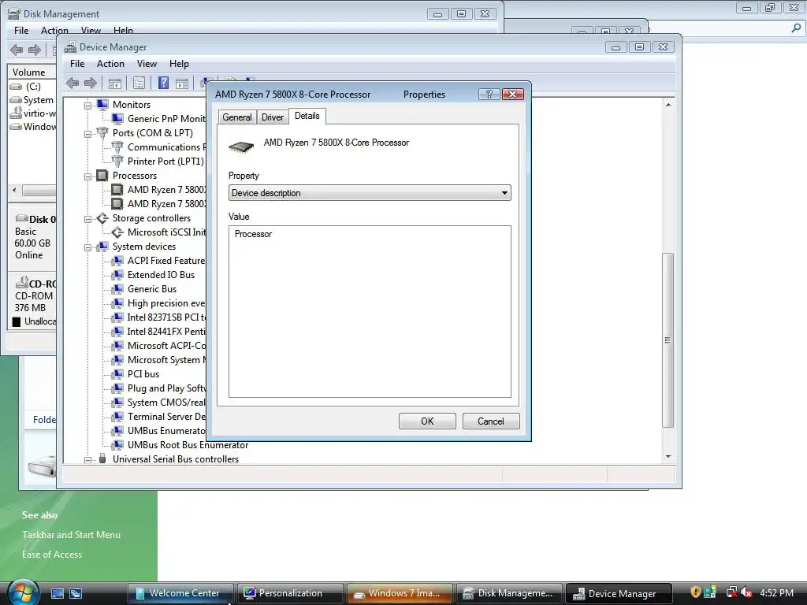
Task: Click the question mark button in Properties title bar
Action: pyautogui.click(x=489, y=95)
